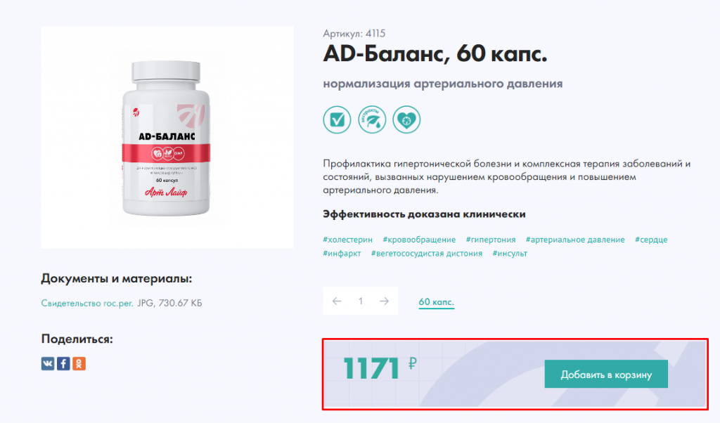Open the #холестерин hashtag

coord(347,240)
